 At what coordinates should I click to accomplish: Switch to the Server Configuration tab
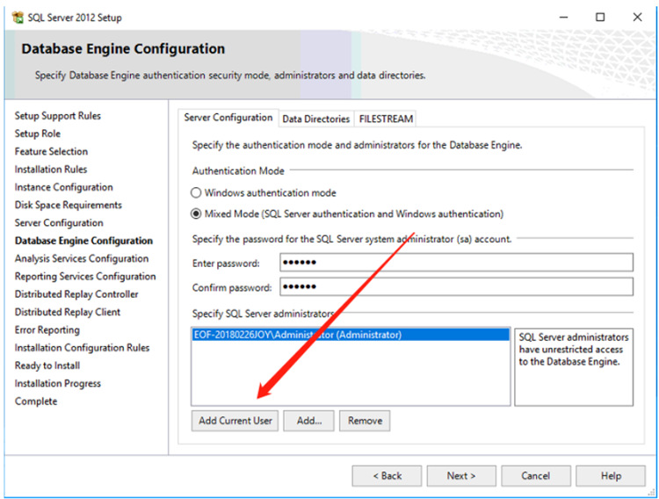coord(228,118)
